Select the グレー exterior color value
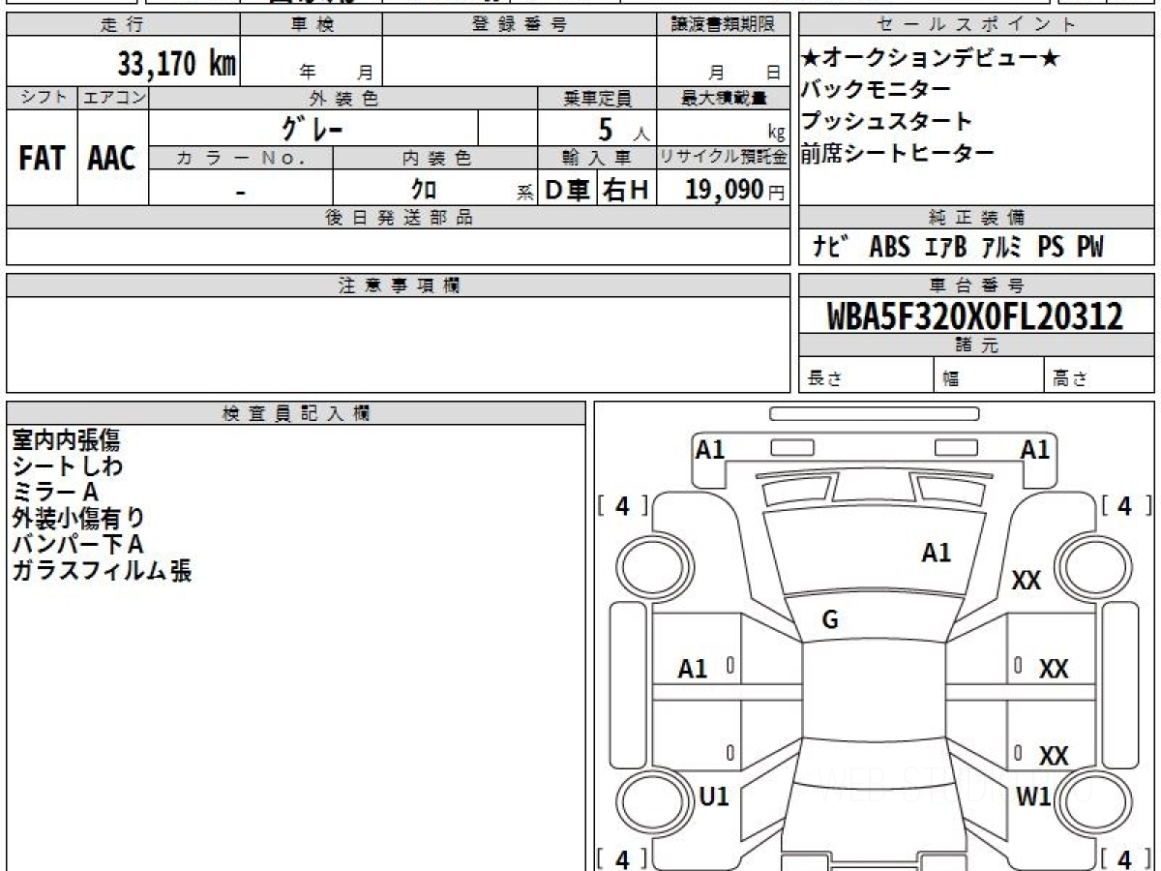Viewport: 1161px width, 871px height. pyautogui.click(x=313, y=128)
